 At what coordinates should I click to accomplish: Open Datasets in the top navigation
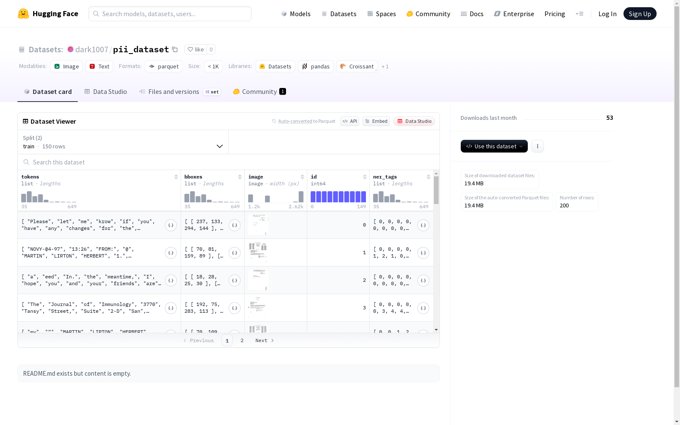pos(339,14)
